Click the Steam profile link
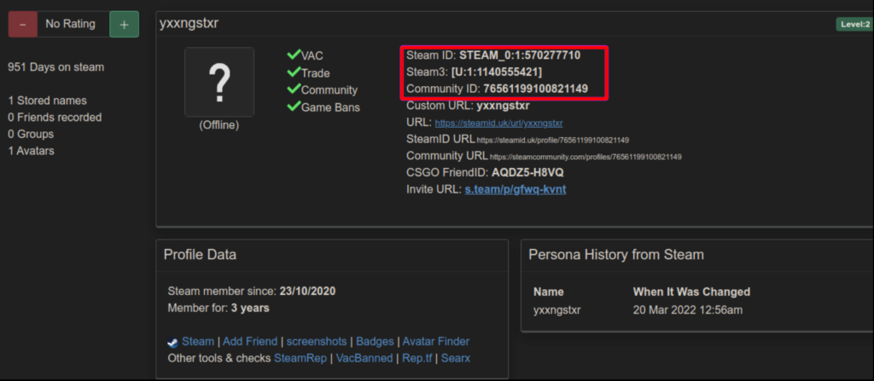The width and height of the screenshot is (874, 381). tap(198, 341)
